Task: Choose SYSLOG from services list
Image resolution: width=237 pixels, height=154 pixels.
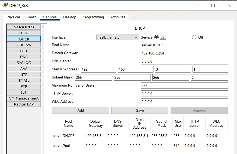Action: (24, 63)
